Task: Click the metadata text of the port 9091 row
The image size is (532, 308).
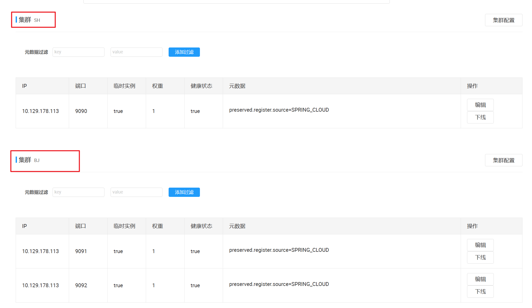Action: click(x=279, y=250)
